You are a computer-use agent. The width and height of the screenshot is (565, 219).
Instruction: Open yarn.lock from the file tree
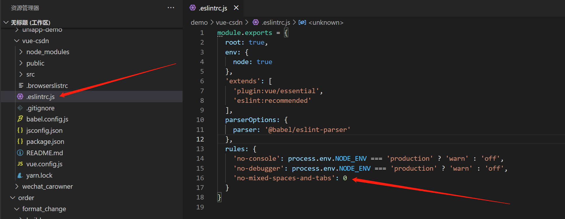tap(39, 175)
